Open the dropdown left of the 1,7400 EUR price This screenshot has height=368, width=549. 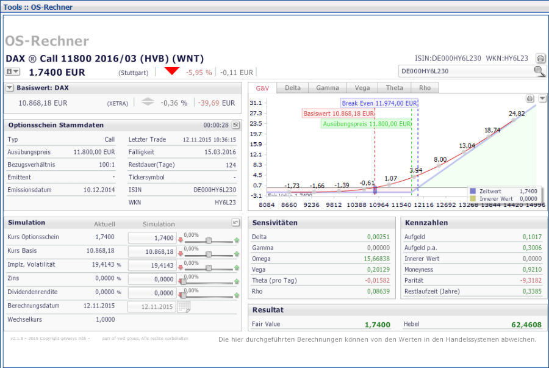point(13,72)
